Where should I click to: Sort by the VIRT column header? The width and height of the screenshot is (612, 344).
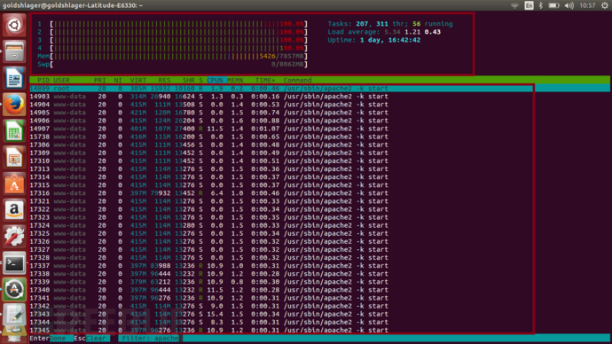(138, 80)
